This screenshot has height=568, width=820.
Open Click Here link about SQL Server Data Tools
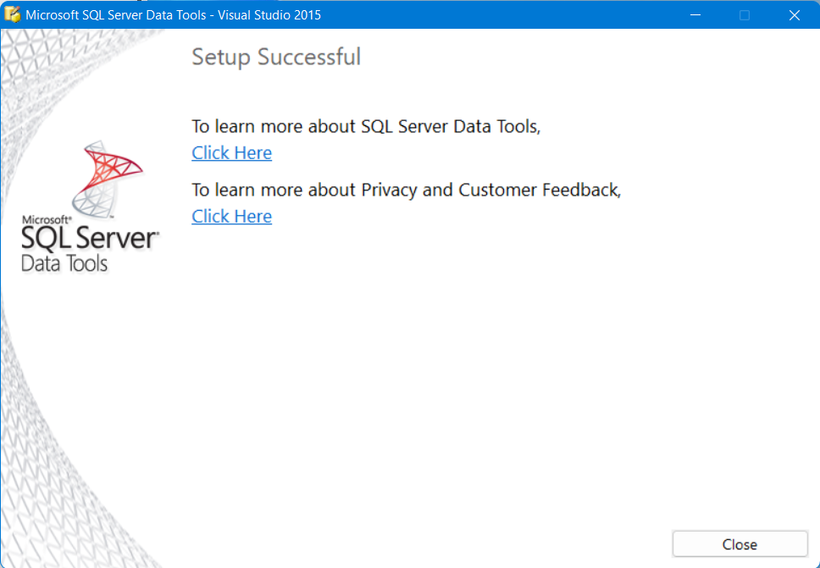tap(231, 153)
